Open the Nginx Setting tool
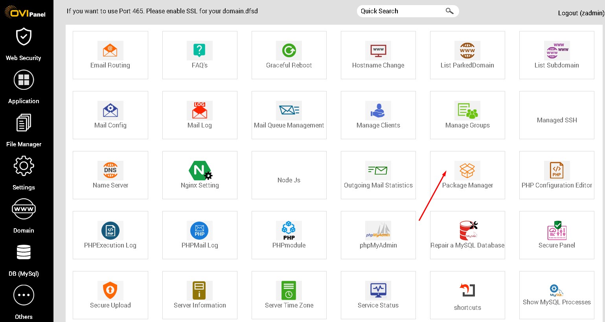The image size is (605, 322). pyautogui.click(x=200, y=175)
